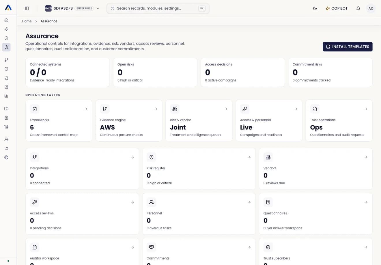The height and width of the screenshot is (265, 381).
Task: Click the Commitments handshake icon
Action: point(151,247)
